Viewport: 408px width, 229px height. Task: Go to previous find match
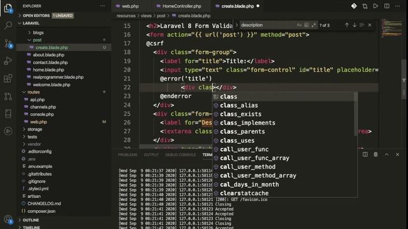(x=347, y=25)
